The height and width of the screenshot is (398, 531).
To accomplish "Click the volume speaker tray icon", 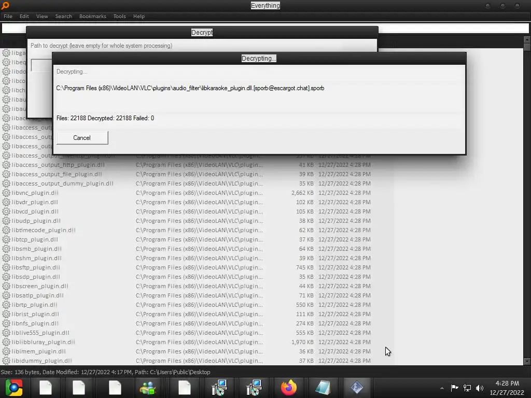I will 480,388.
